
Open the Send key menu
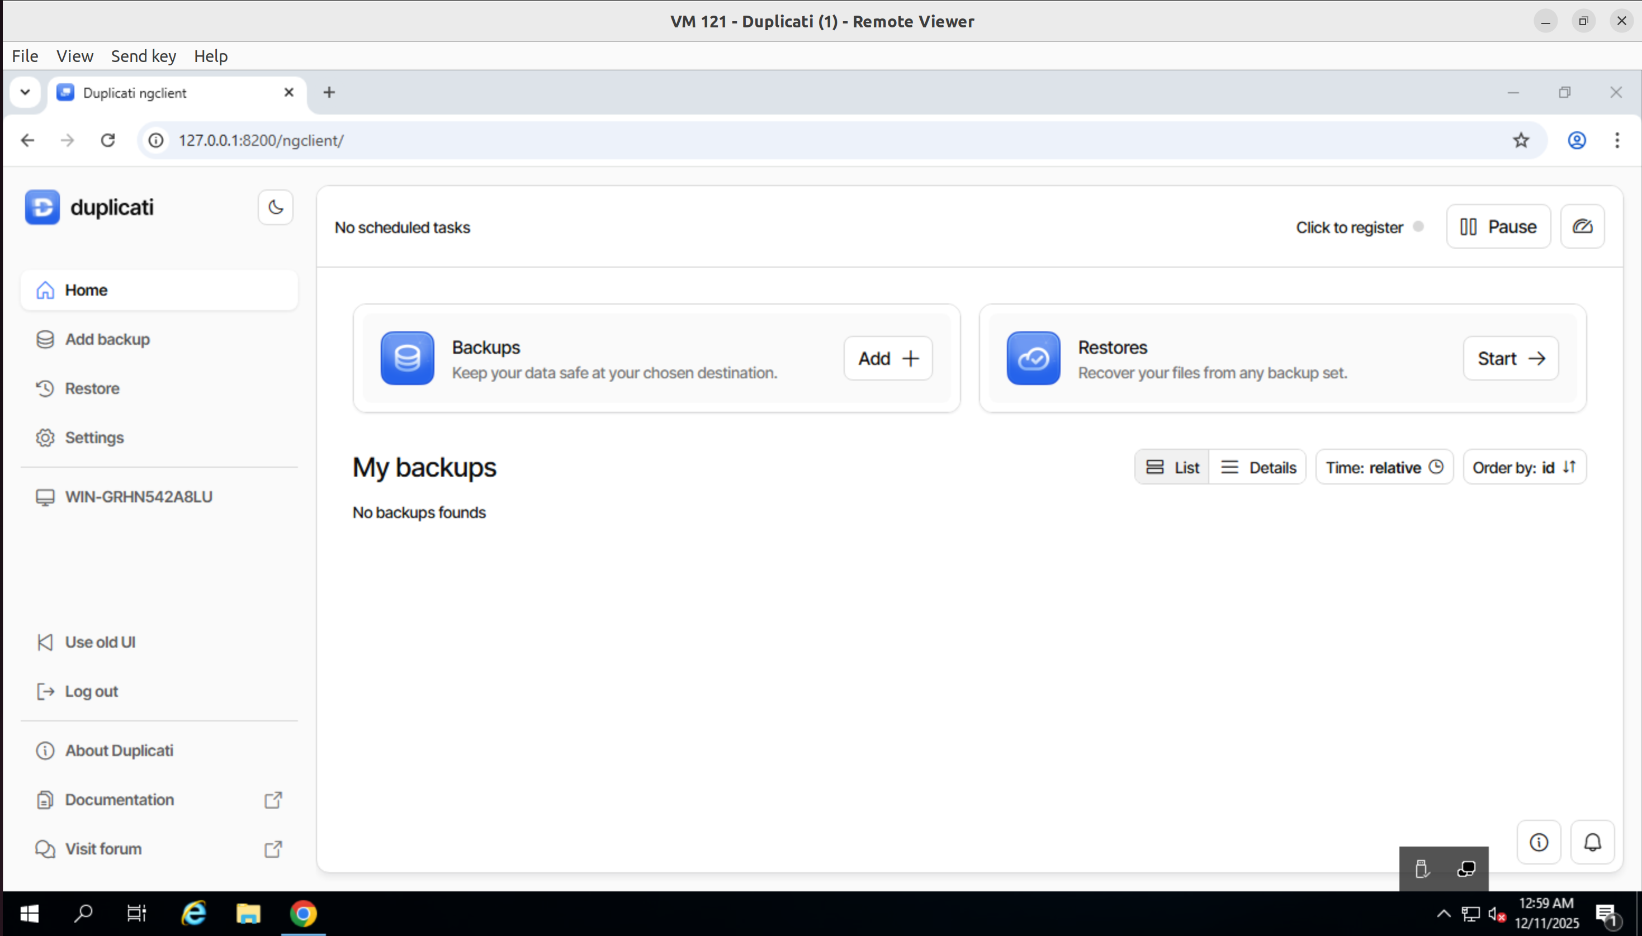coord(144,56)
